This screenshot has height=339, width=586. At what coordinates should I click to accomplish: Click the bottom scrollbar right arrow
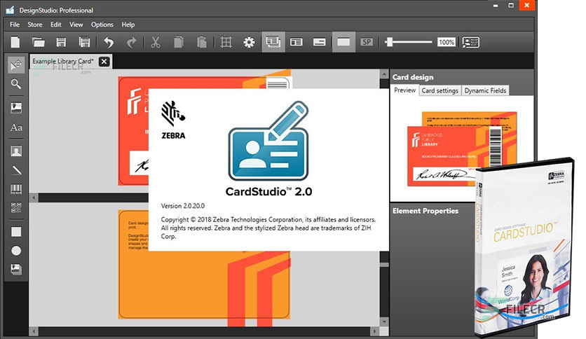pos(374,331)
